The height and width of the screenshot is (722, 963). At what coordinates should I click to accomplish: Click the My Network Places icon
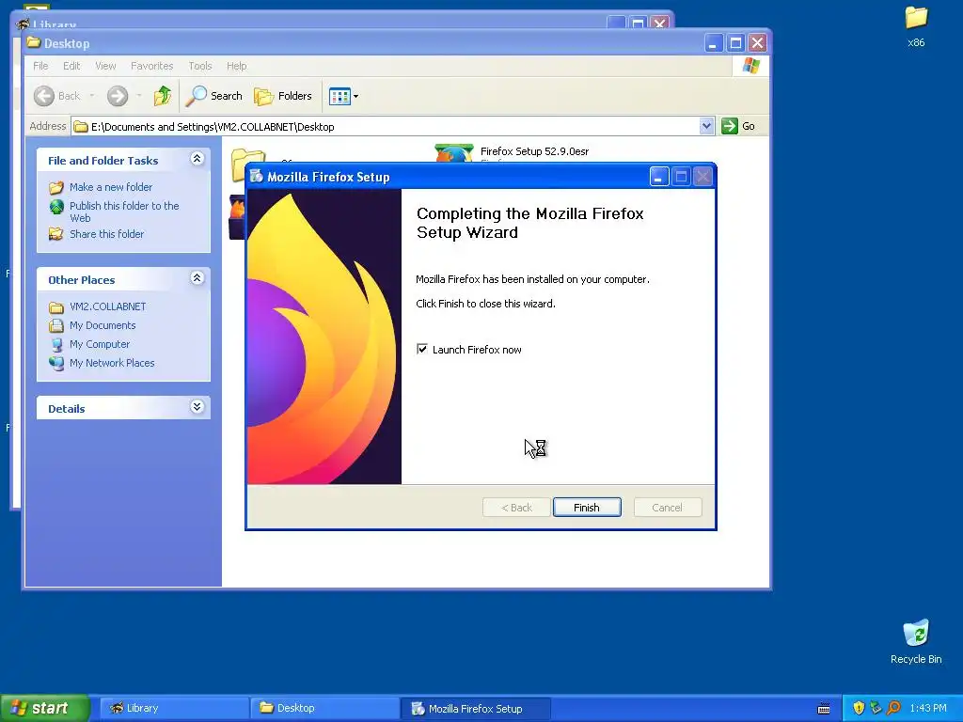pyautogui.click(x=56, y=364)
